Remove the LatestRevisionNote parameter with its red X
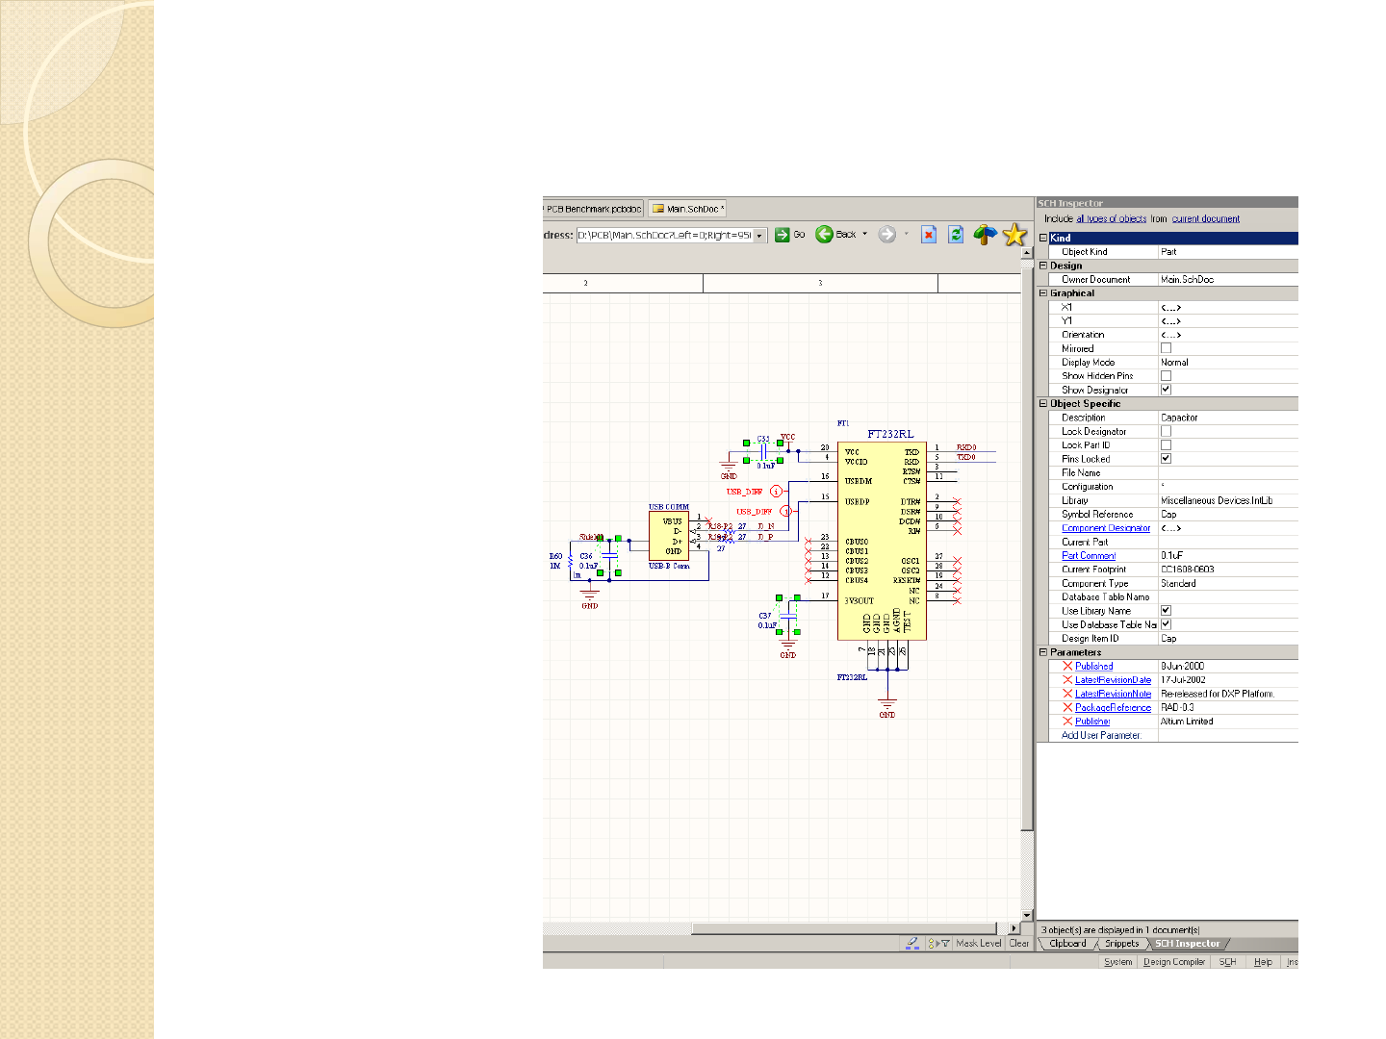This screenshot has height=1039, width=1386. click(x=1067, y=694)
